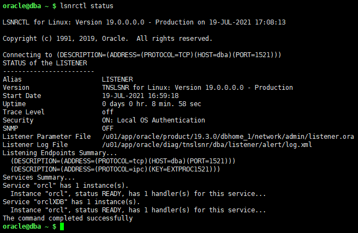
Task: Click the 'oracle@dba' prompt at the bottom
Action: [x=22, y=226]
